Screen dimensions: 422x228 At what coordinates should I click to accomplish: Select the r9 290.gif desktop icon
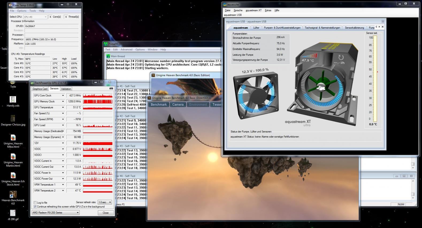(13, 215)
